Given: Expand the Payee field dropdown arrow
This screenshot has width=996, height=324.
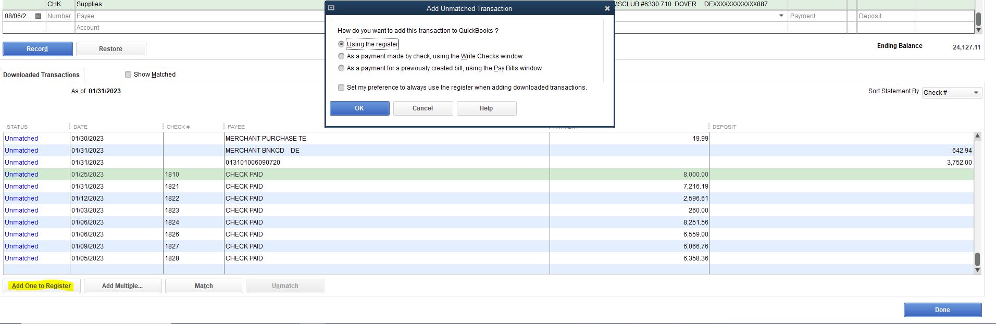Looking at the screenshot, I should 781,16.
